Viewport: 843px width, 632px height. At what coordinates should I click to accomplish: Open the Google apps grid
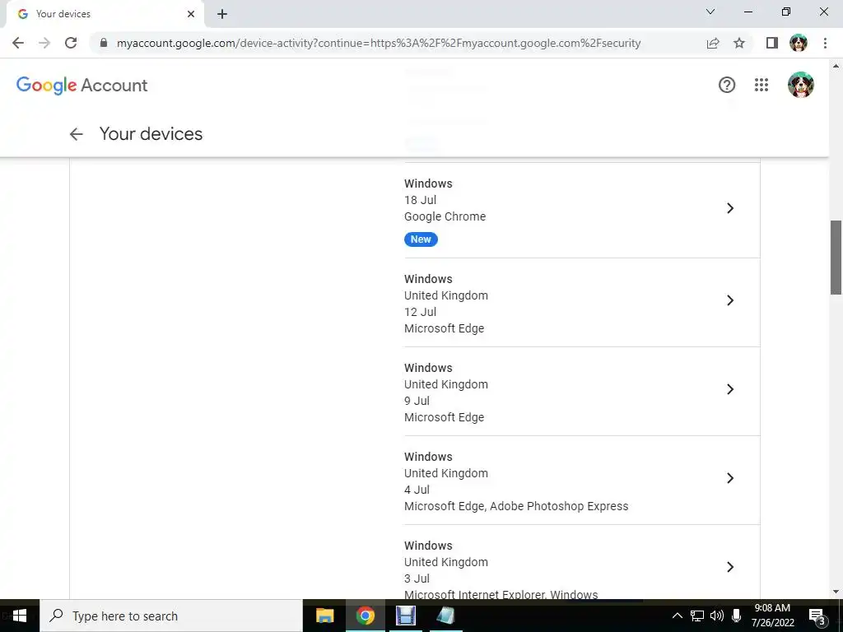[x=761, y=85]
